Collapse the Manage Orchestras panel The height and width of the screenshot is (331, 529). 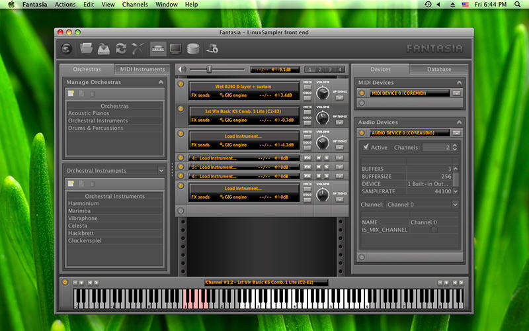(161, 82)
